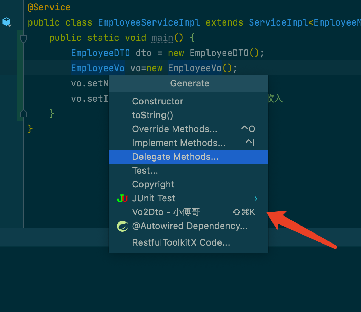
Task: Select Constructor from the Generate menu
Action: point(158,101)
